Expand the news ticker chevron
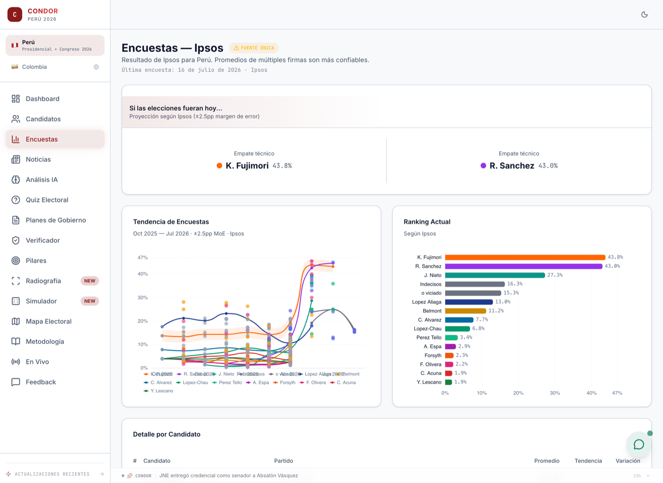 pos(648,476)
